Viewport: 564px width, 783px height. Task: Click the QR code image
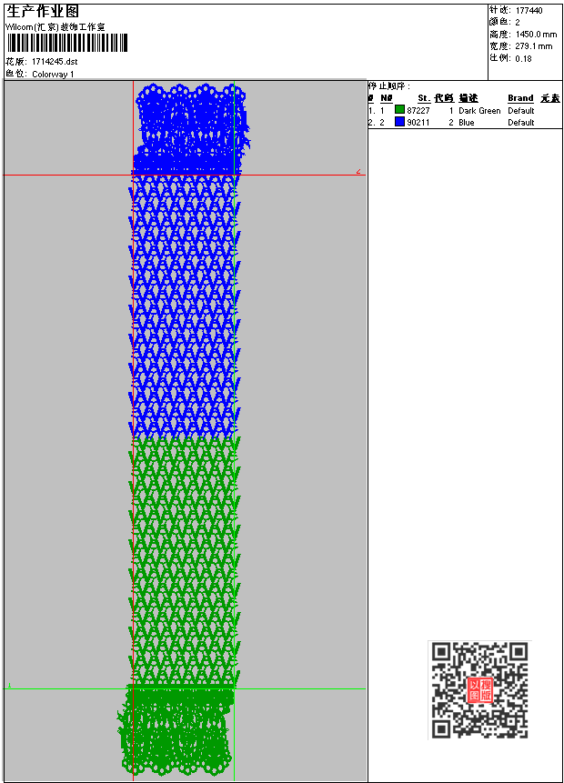[479, 690]
